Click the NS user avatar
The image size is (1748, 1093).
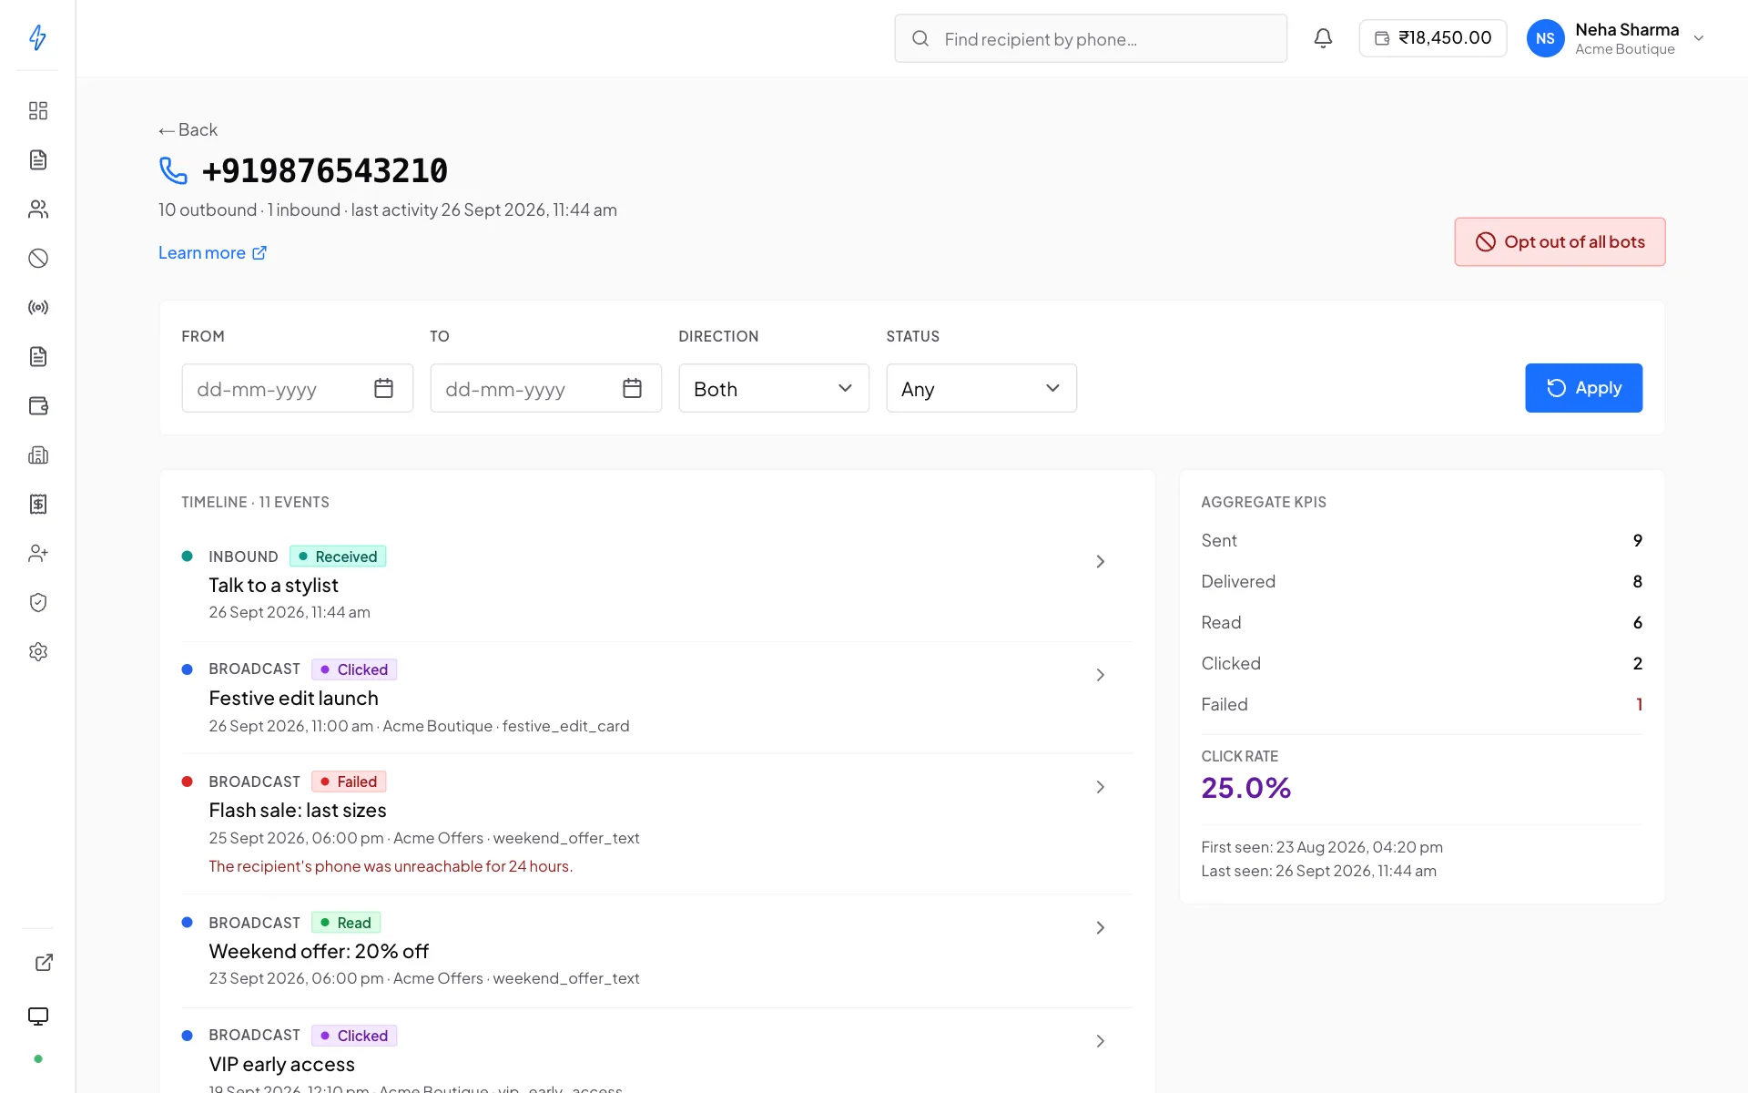tap(1545, 38)
